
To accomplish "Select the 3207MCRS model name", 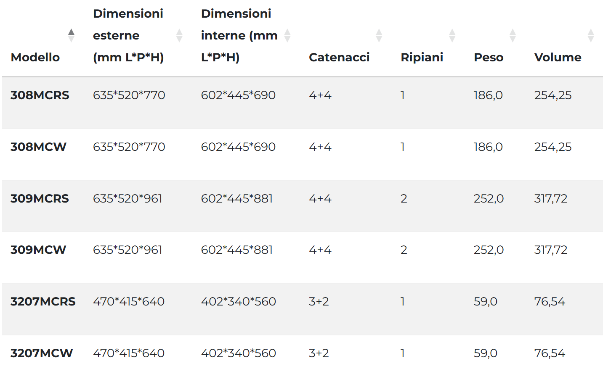I will tap(43, 301).
